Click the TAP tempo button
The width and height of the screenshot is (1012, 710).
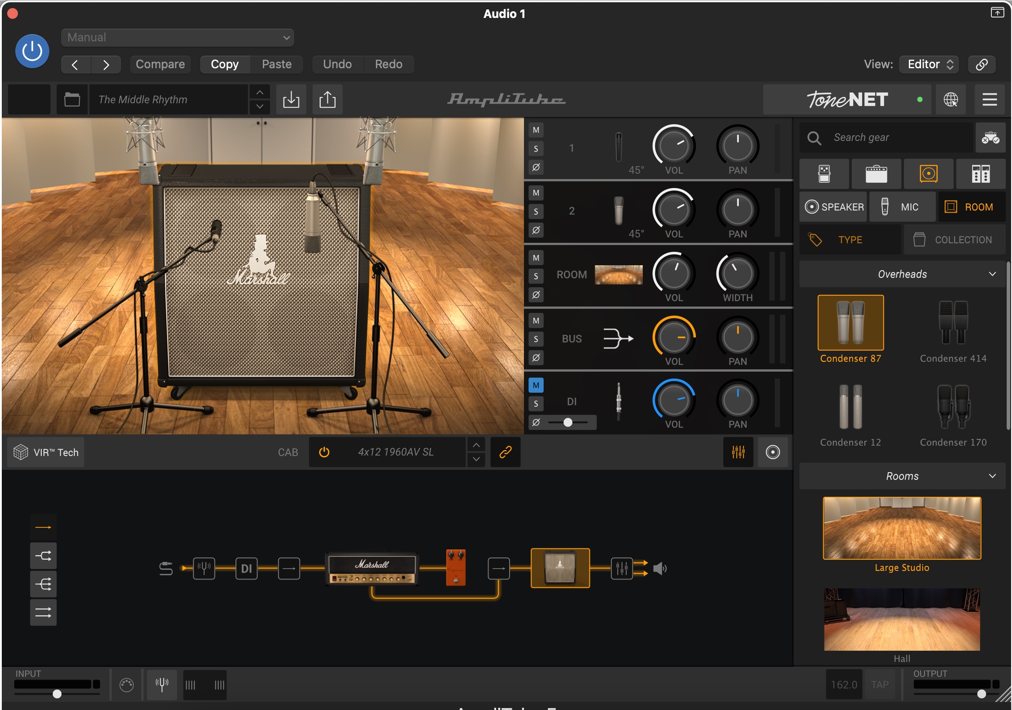pos(880,685)
